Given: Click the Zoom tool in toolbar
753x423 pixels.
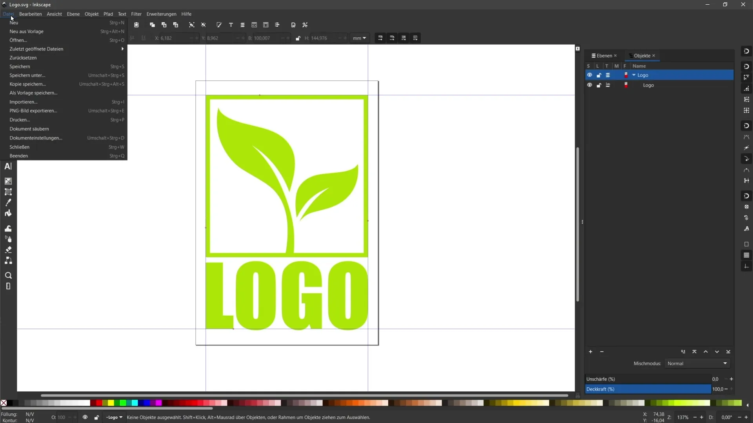Looking at the screenshot, I should [x=8, y=275].
